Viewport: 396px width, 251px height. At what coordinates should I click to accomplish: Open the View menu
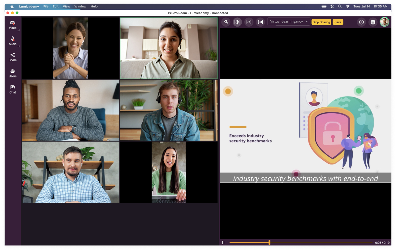pyautogui.click(x=66, y=6)
